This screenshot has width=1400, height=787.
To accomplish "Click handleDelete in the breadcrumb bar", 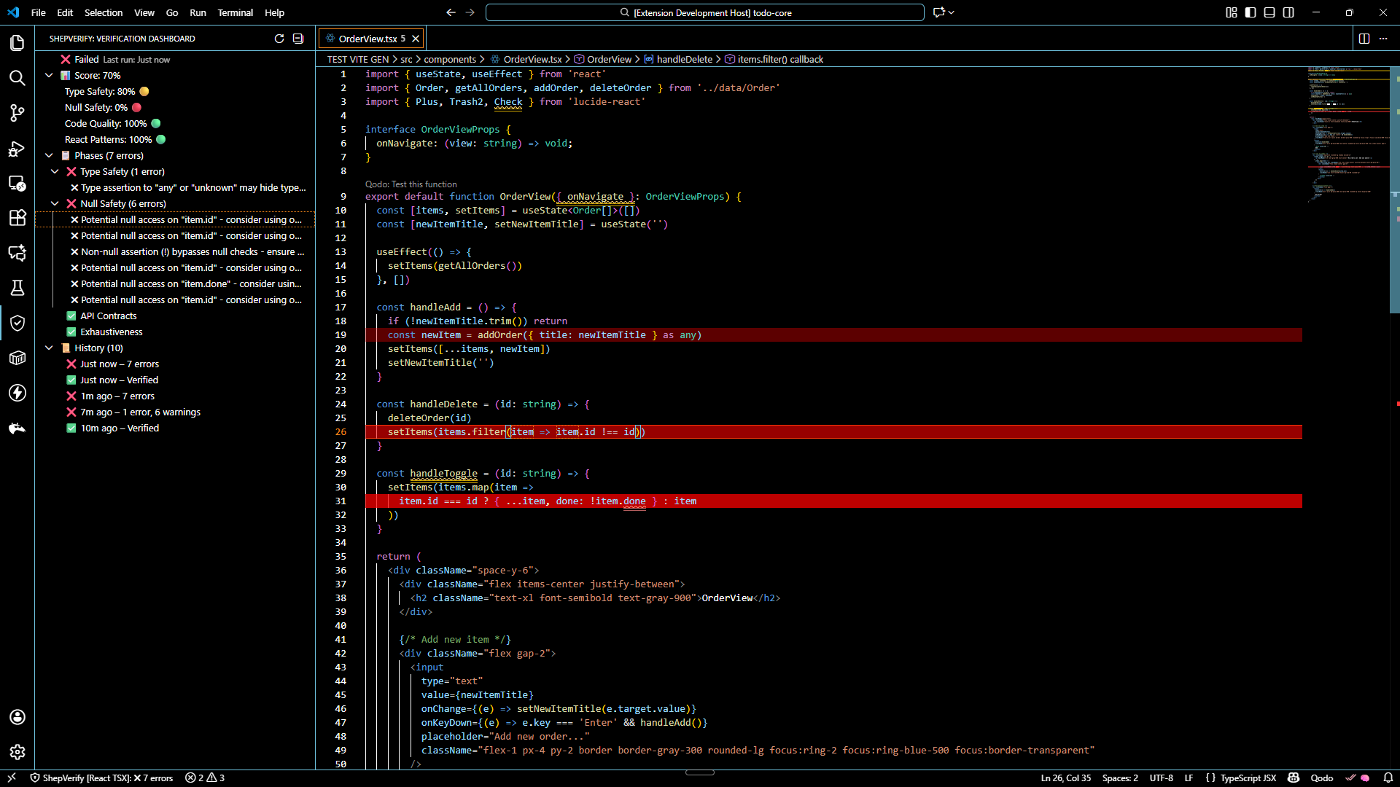I will coord(683,59).
